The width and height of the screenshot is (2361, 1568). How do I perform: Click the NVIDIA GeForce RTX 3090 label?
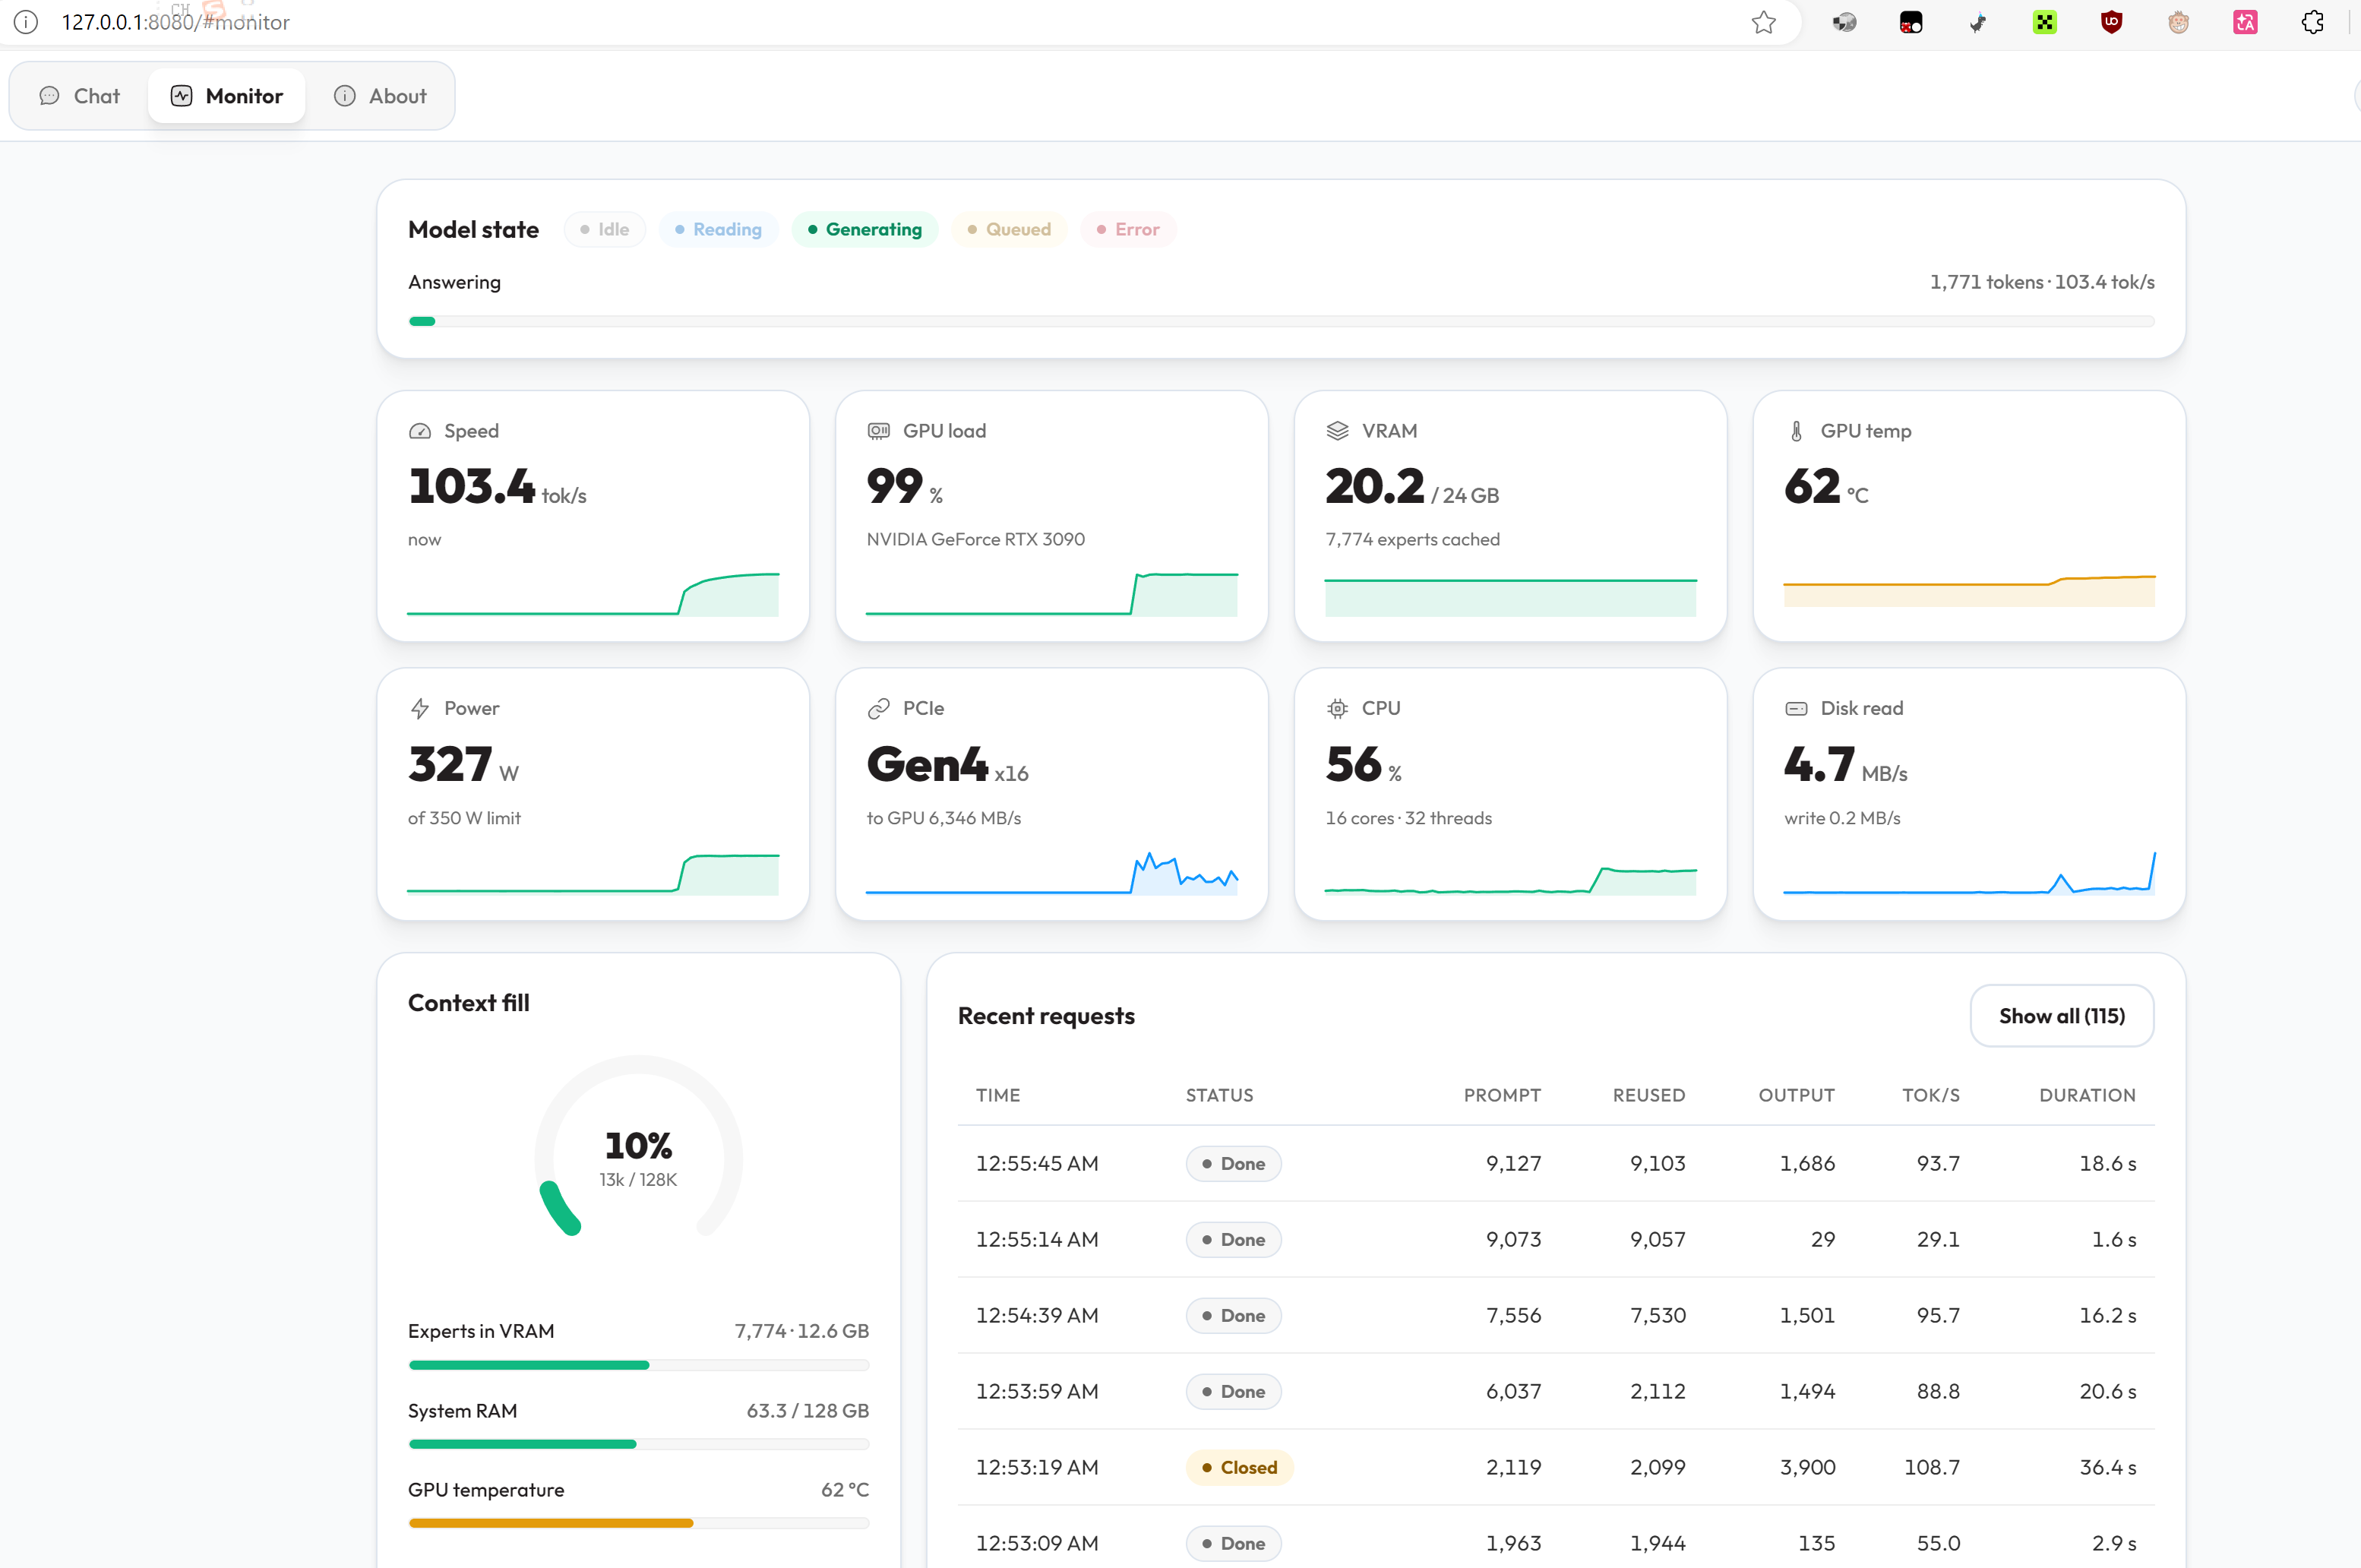(x=975, y=539)
